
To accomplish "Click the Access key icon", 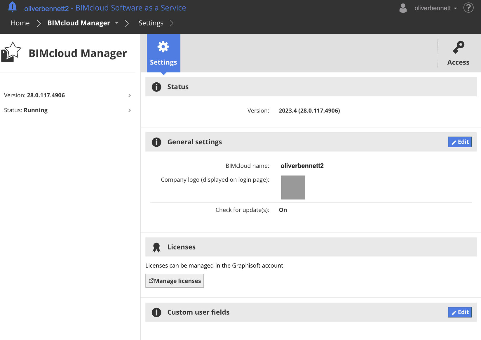I will (x=459, y=47).
